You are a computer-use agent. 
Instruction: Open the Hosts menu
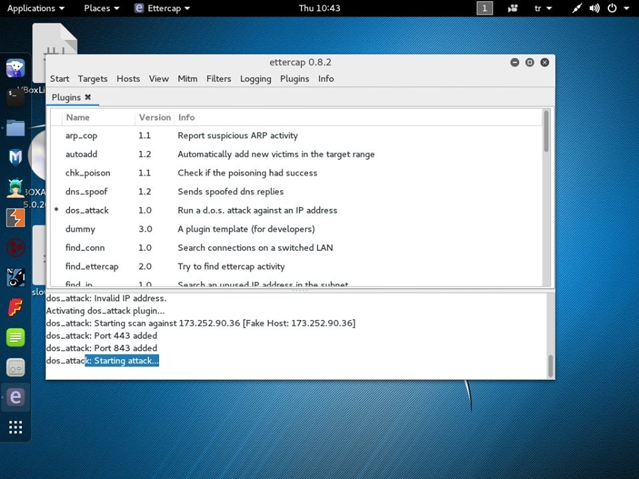click(128, 79)
